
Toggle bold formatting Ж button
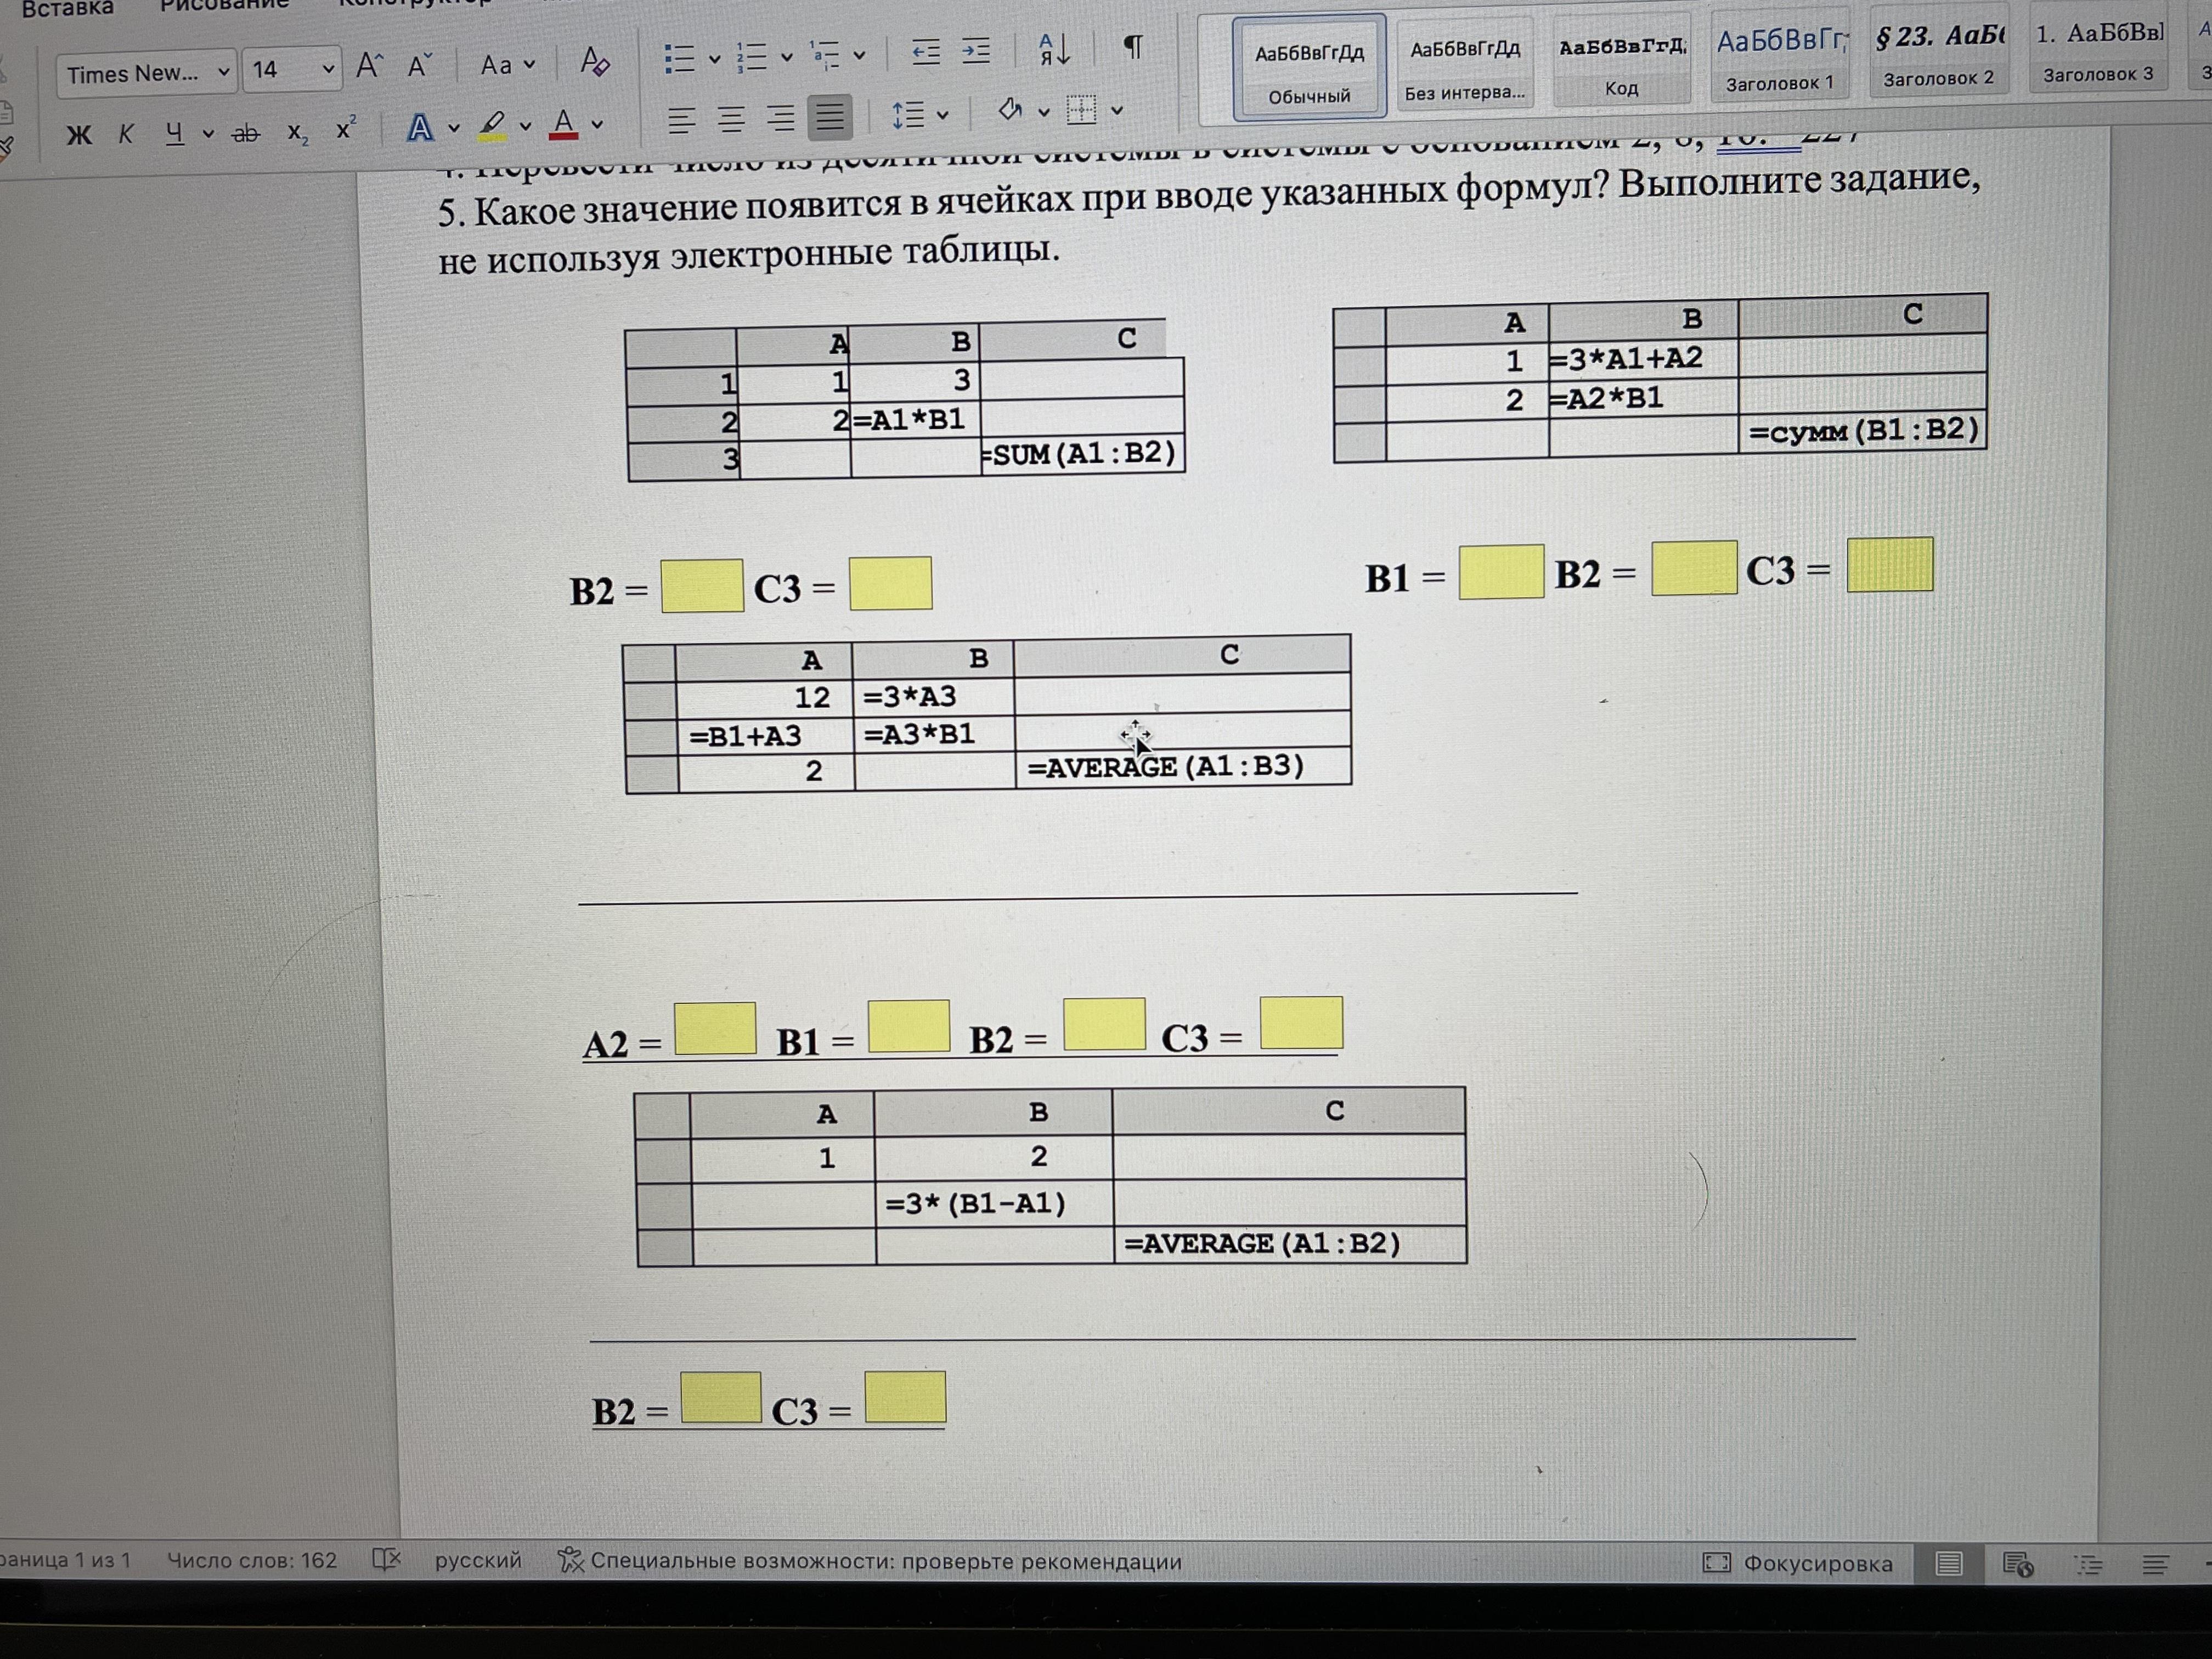[79, 134]
